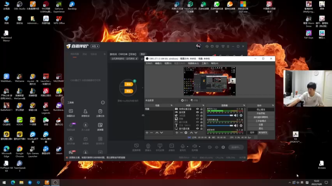332x186 pixels.
Task: Adjust the first audio mixer volume slider
Action: [x=220, y=115]
